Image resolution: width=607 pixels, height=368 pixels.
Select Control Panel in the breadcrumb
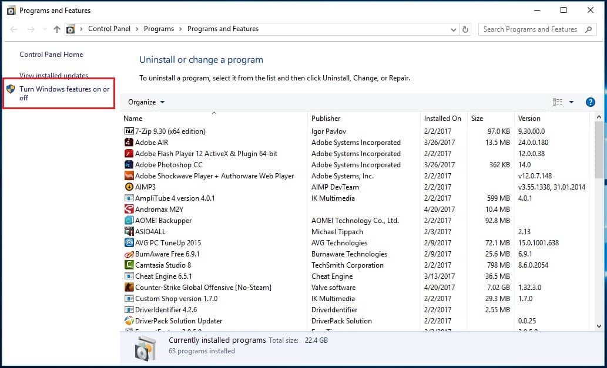pyautogui.click(x=109, y=29)
